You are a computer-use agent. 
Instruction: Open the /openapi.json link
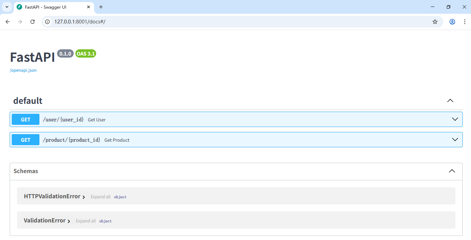click(x=23, y=70)
